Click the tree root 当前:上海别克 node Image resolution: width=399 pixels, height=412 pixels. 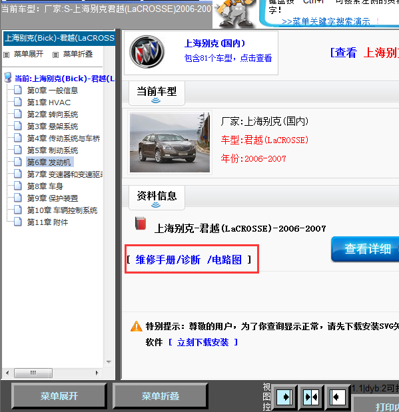coord(65,79)
